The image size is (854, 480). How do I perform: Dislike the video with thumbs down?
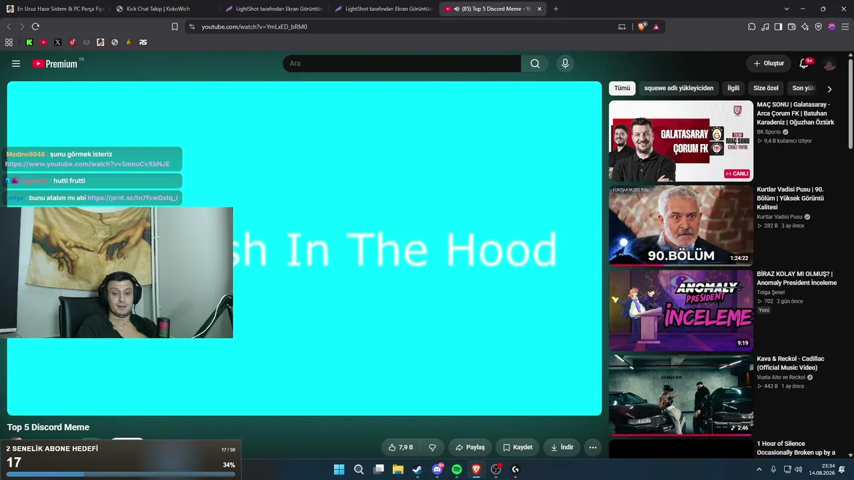(432, 447)
